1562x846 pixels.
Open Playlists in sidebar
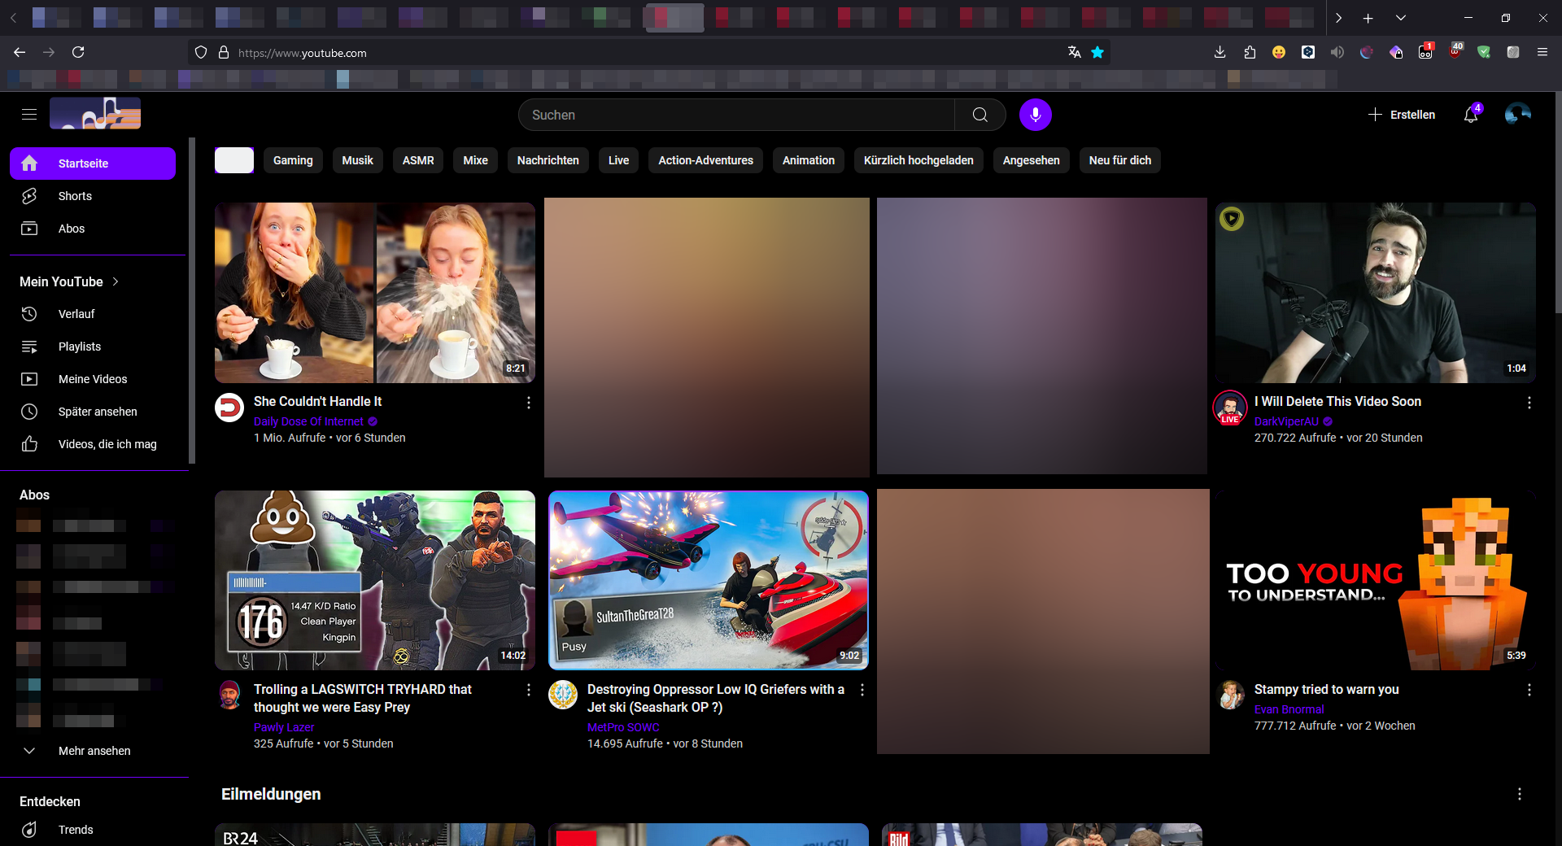(93, 347)
